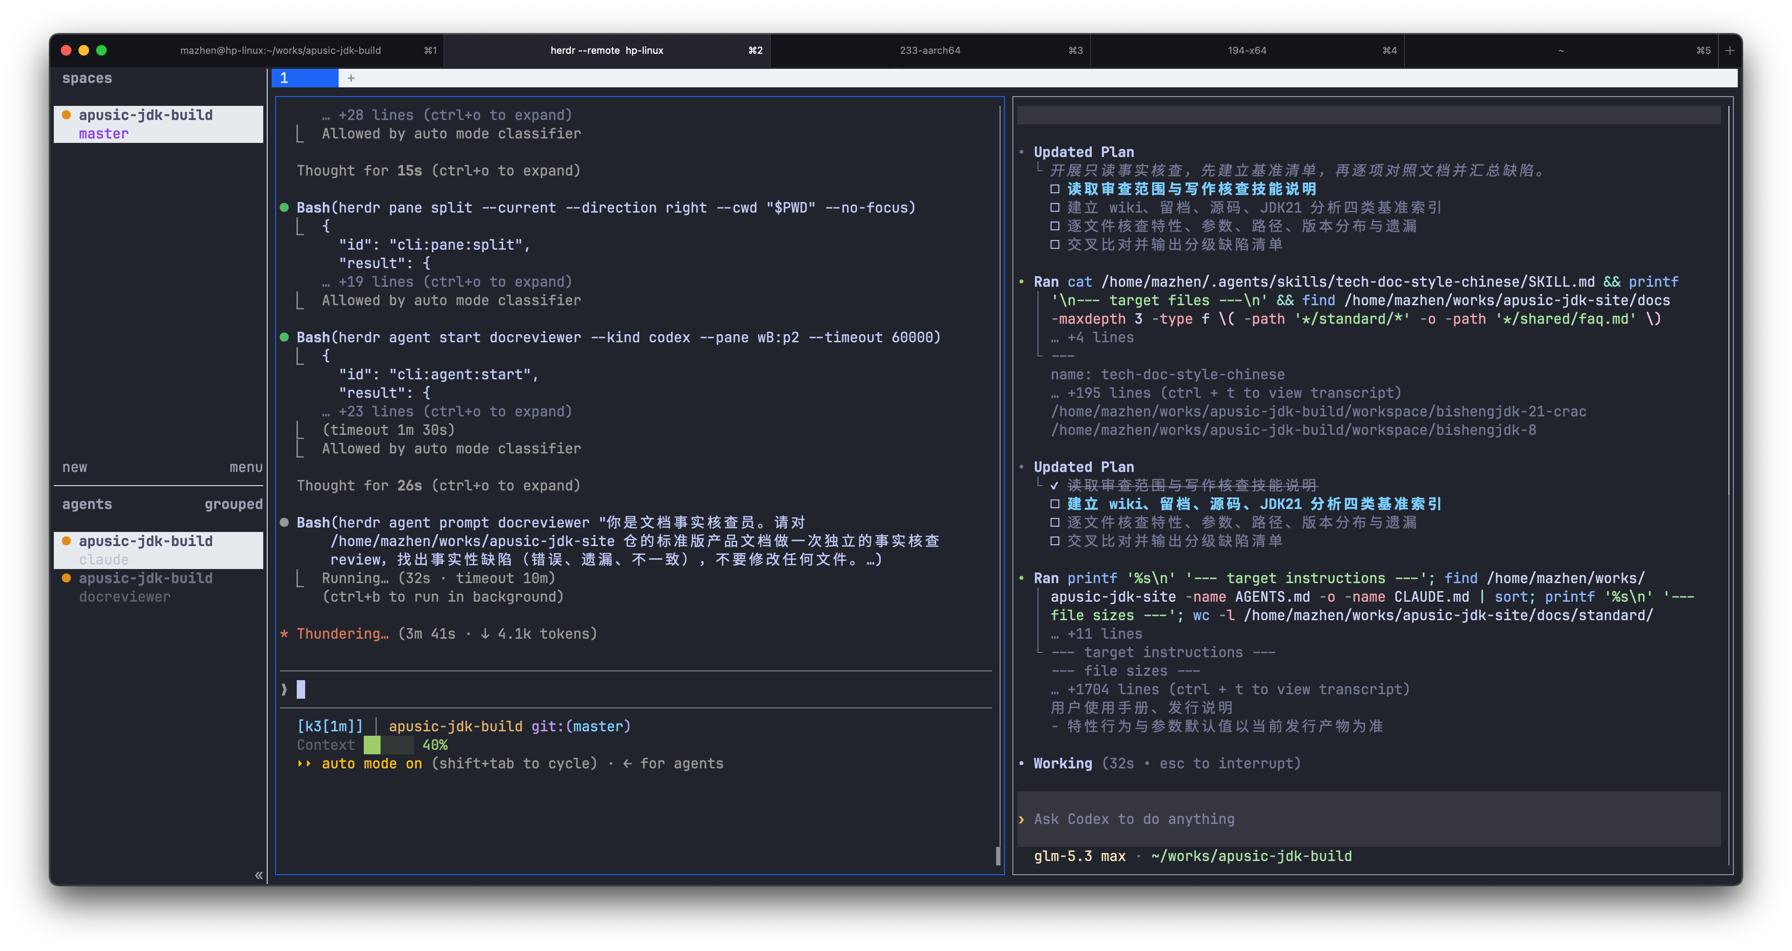
Task: Click gray dot of Bash agent prompt command
Action: pos(284,522)
